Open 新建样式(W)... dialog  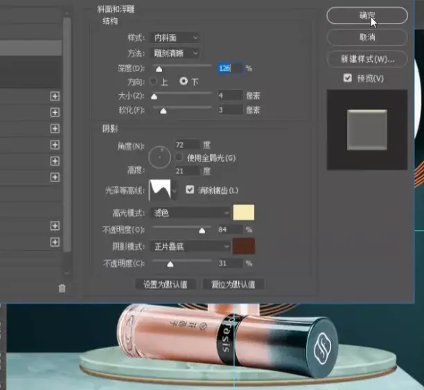pyautogui.click(x=367, y=59)
